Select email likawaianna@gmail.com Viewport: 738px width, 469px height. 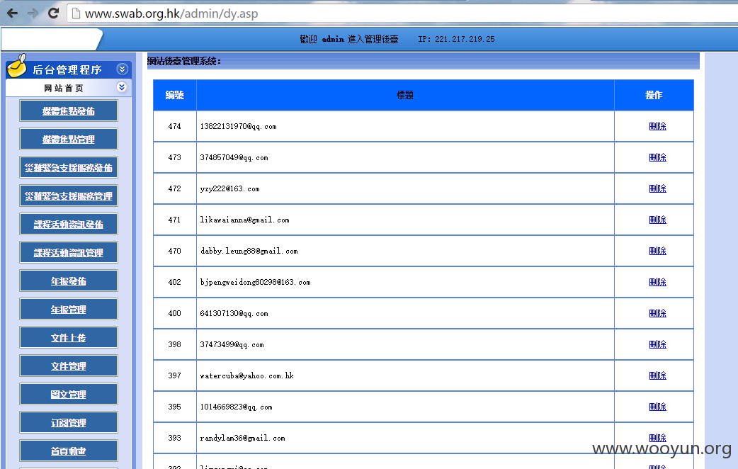[245, 220]
